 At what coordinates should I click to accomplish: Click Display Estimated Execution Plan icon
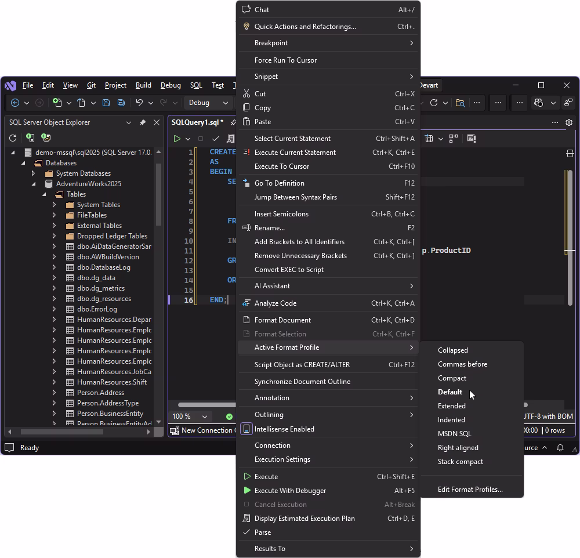246,519
